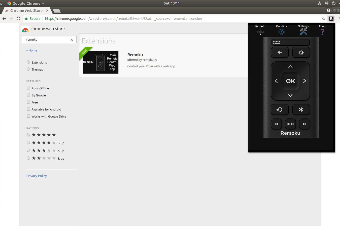This screenshot has height=226, width=340.
Task: Bookmark this page with the star icon
Action: (x=324, y=19)
